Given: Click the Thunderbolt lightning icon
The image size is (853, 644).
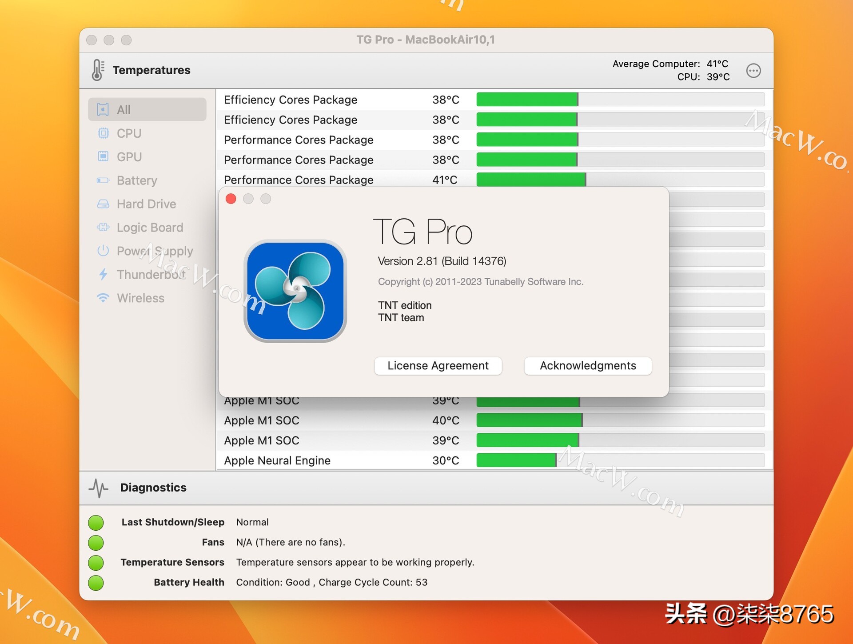Looking at the screenshot, I should [104, 275].
